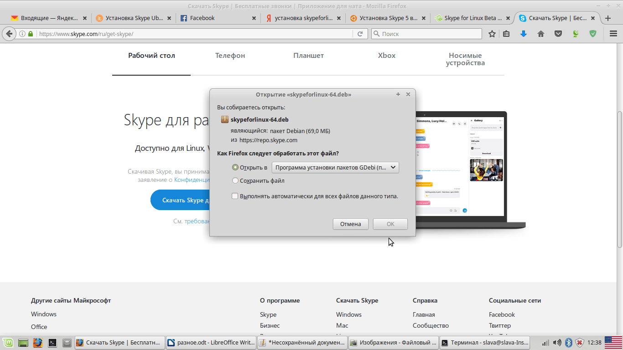Reload the current Skype page
The image size is (623, 350).
pyautogui.click(x=360, y=34)
